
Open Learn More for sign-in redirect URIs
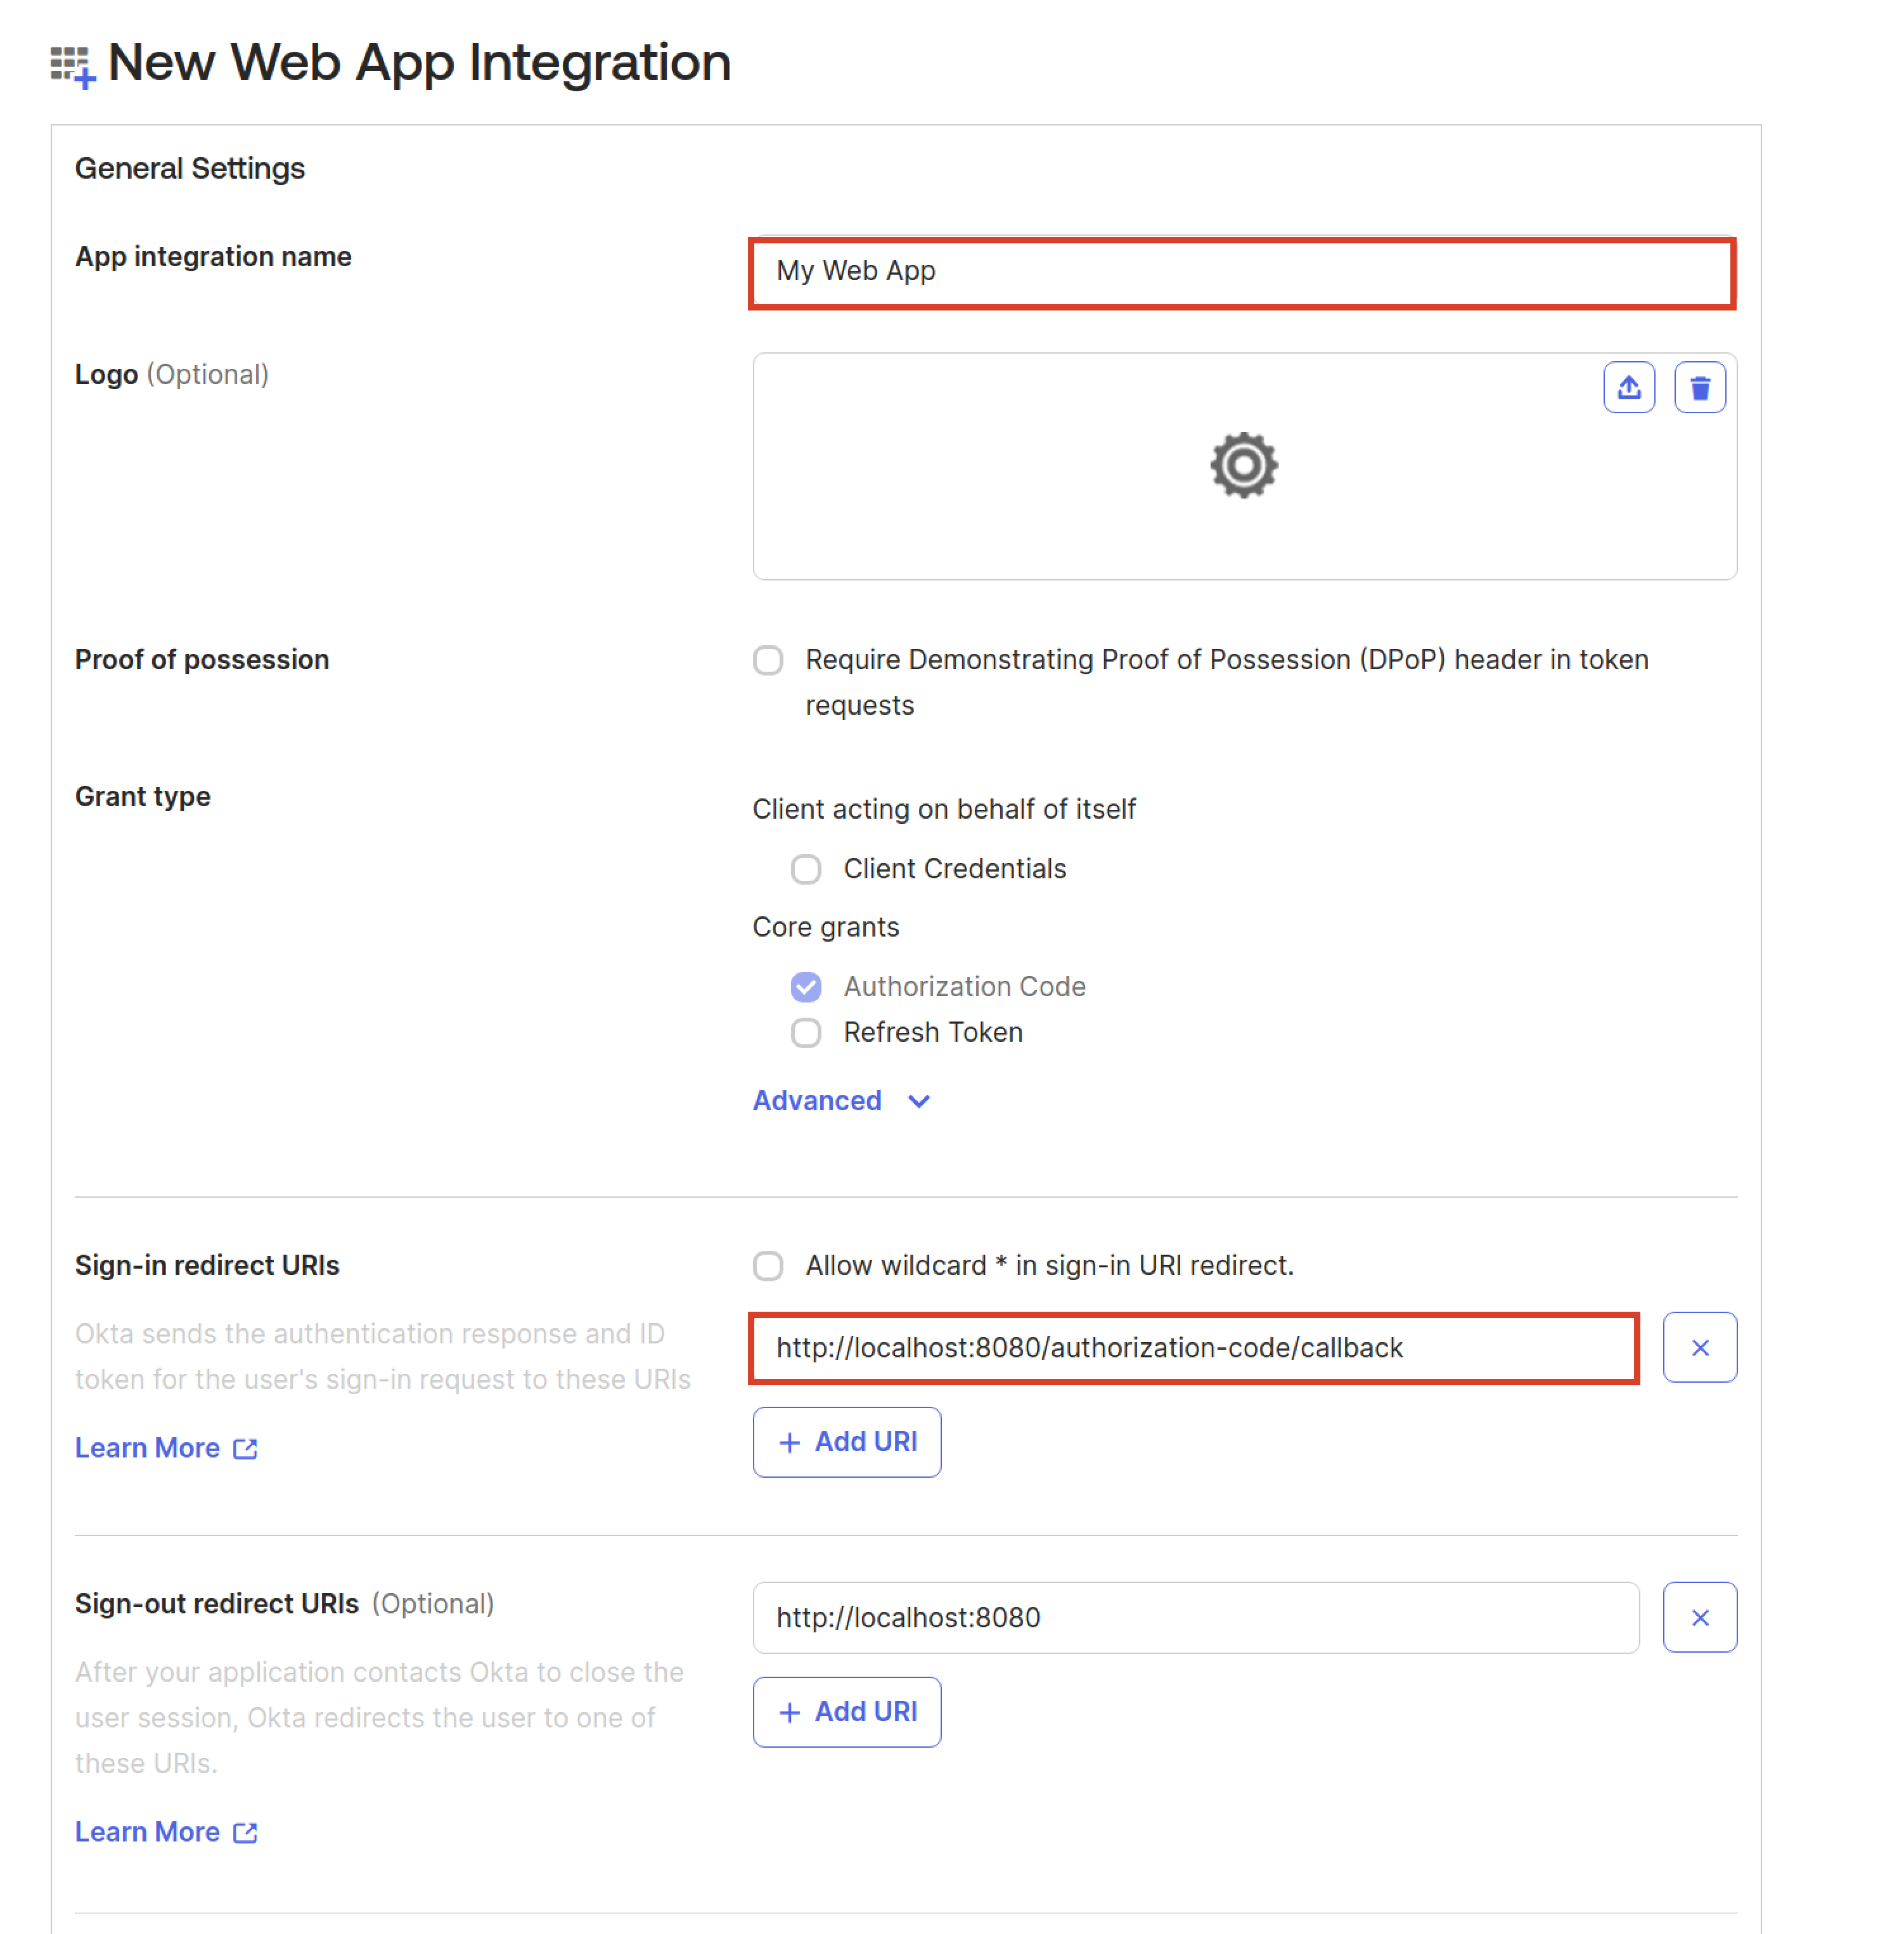[147, 1448]
